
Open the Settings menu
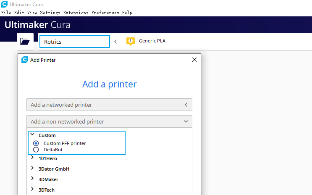50,13
